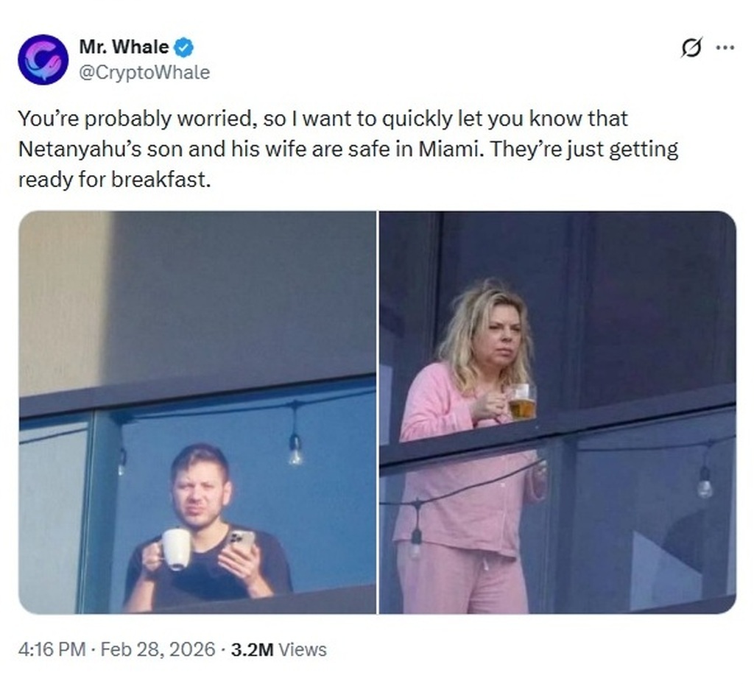Screen dimensions: 754x684
Task: Open right photo of woman in pink
Action: pyautogui.click(x=557, y=412)
